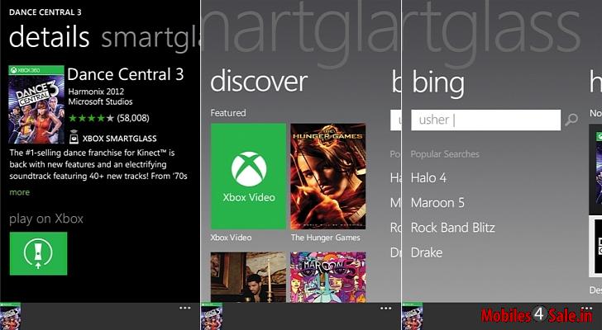Click the Dance Central 3 title text
Screen dimensions: 602x330
click(x=126, y=74)
